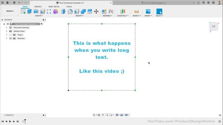This screenshot has width=223, height=125.
Task: Switch to the Solid tab
Action: click(25, 7)
